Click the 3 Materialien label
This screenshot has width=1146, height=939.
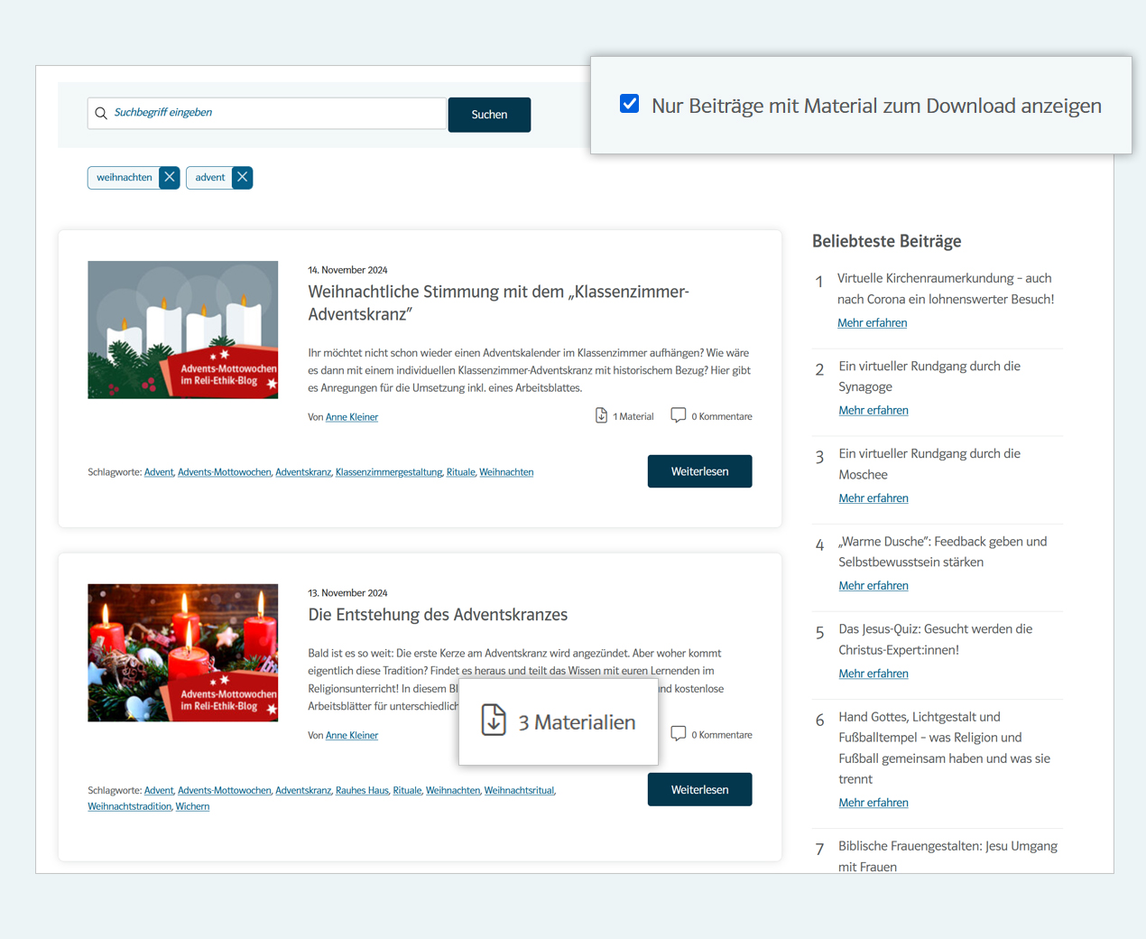click(577, 722)
